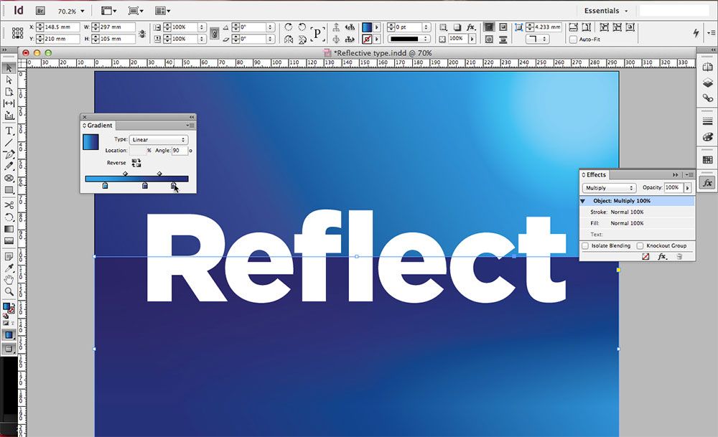
Task: Open the Effects panel via the fx dock icon
Action: tap(708, 184)
